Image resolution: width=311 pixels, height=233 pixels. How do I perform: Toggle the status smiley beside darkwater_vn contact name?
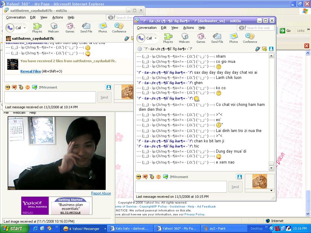pos(139,49)
